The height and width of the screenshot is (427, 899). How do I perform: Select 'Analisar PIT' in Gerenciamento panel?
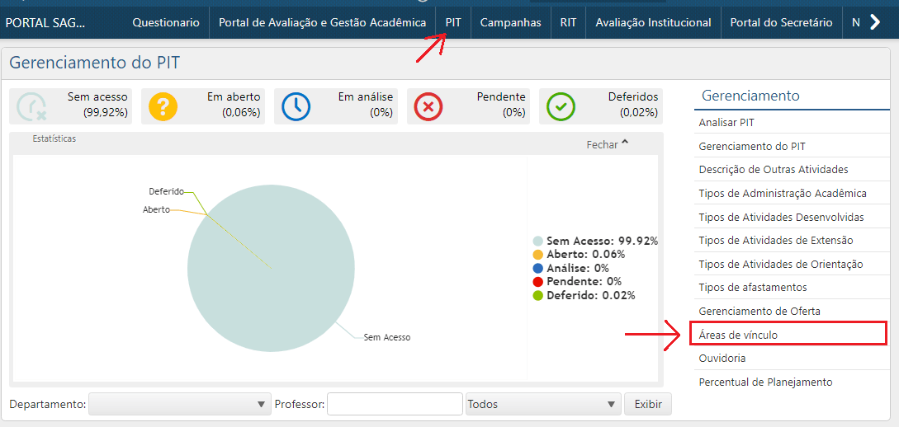726,123
